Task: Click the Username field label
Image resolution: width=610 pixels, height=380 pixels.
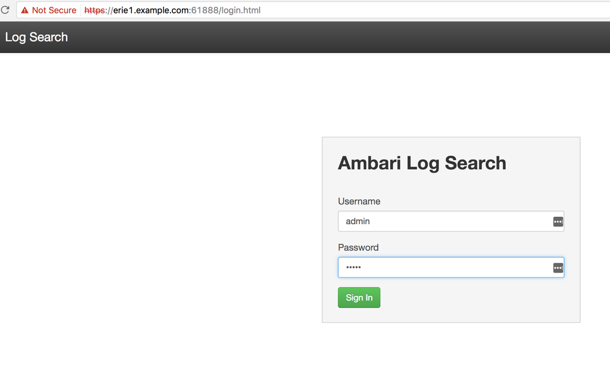Action: click(x=359, y=201)
